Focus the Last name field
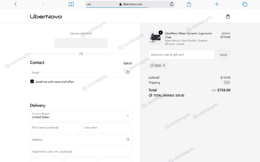This screenshot has width=260, height=162. coord(107,128)
